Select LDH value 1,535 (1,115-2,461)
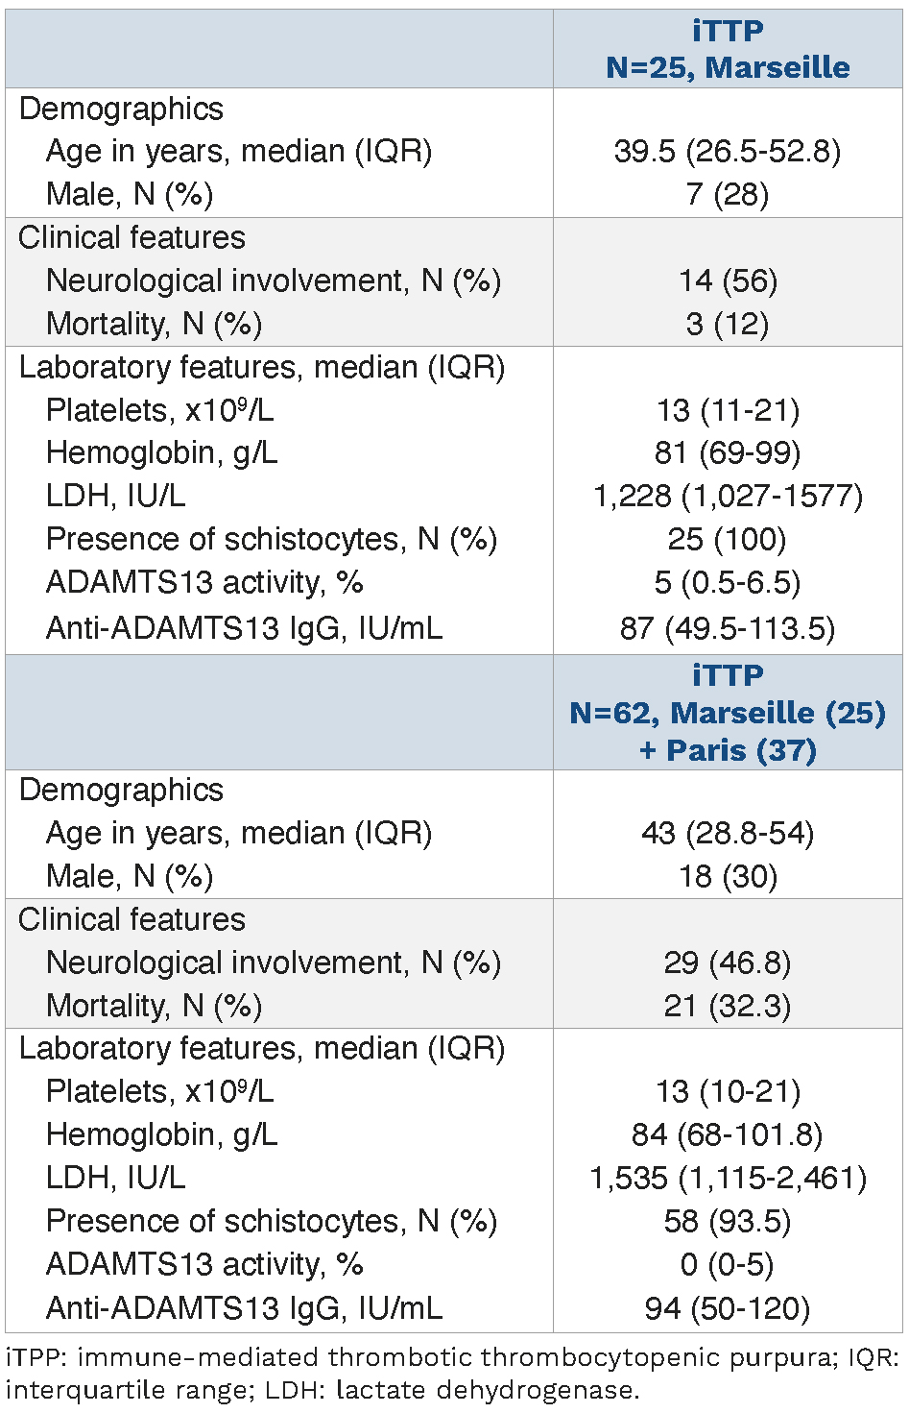Screen dimensions: 909x1413 [x=728, y=1178]
